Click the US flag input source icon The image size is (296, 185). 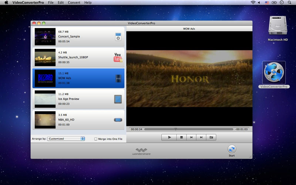coord(267,3)
